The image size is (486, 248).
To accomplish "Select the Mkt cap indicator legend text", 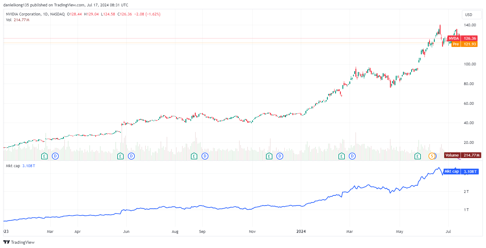I will [x=13, y=166].
